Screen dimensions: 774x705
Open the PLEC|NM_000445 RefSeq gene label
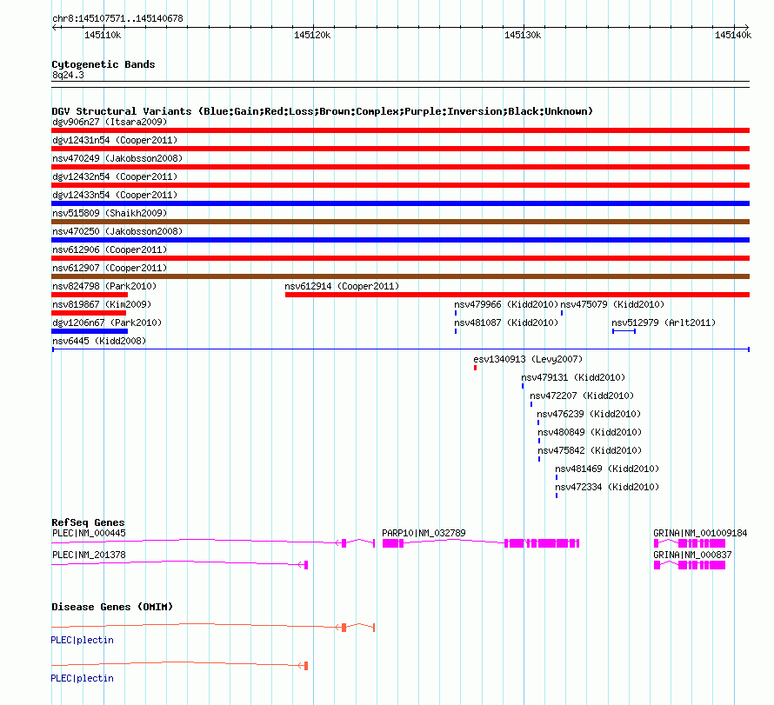89,533
